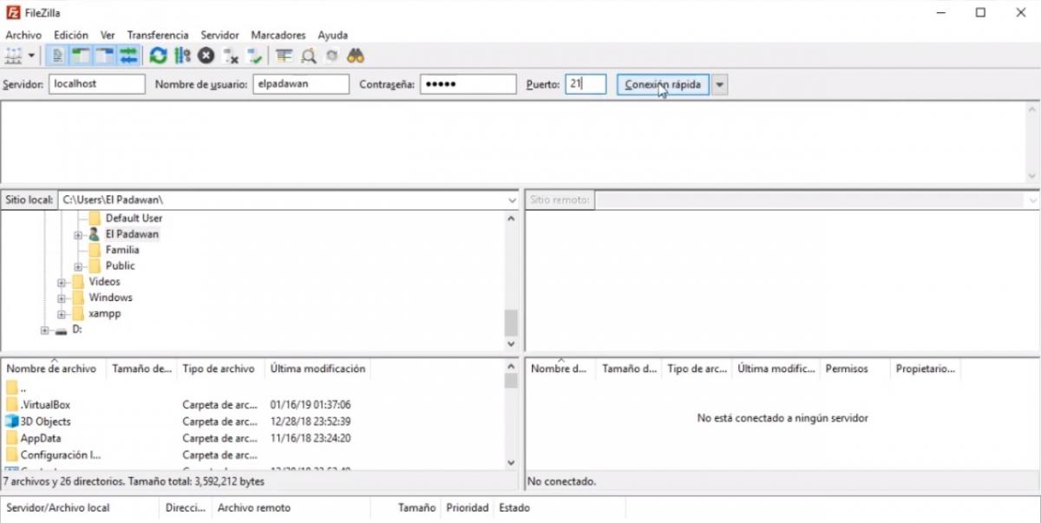Open directory listing filters icon

(284, 56)
